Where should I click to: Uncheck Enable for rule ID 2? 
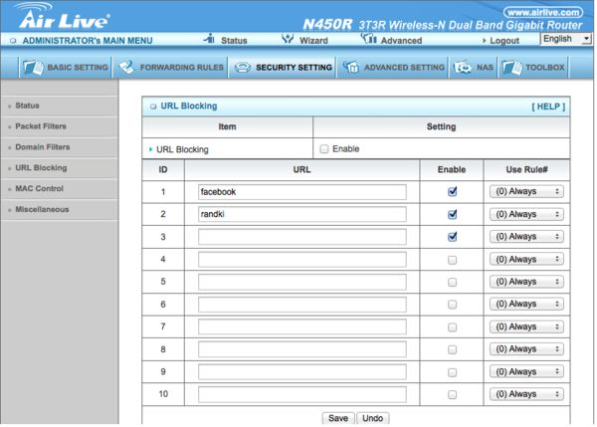tap(452, 214)
